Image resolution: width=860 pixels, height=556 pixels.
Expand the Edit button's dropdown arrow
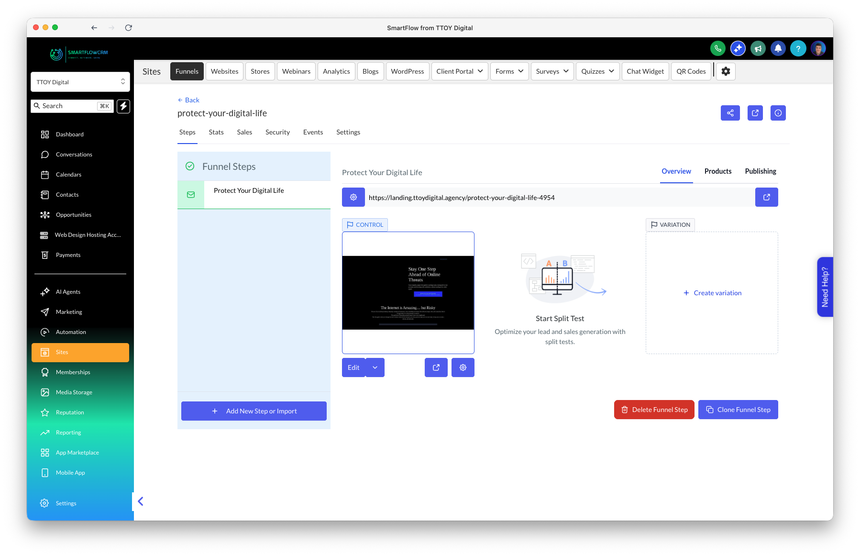375,367
